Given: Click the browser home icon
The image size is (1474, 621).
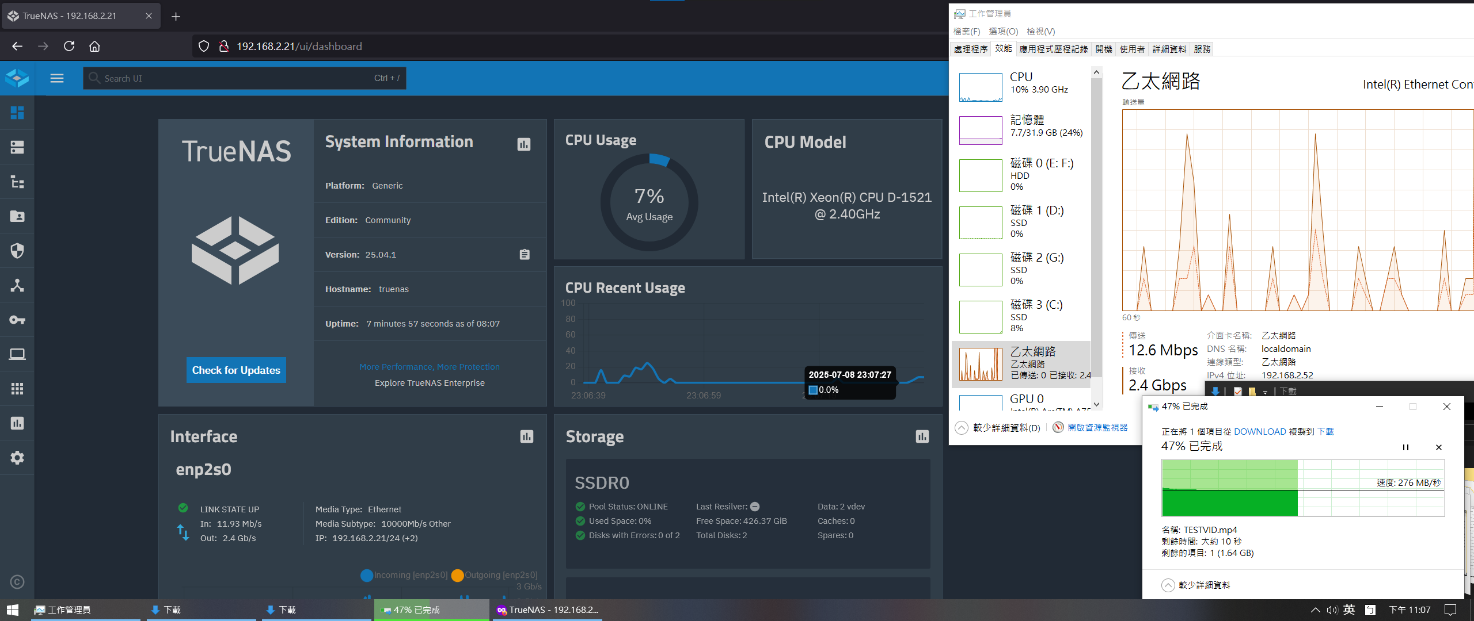Looking at the screenshot, I should (x=94, y=46).
